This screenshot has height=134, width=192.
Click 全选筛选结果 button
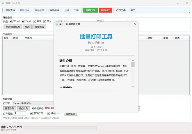[13, 27]
